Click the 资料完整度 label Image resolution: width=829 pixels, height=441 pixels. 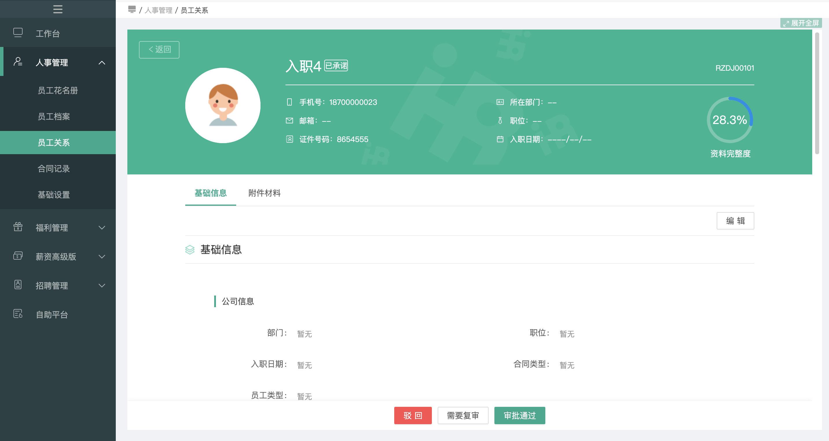tap(730, 154)
